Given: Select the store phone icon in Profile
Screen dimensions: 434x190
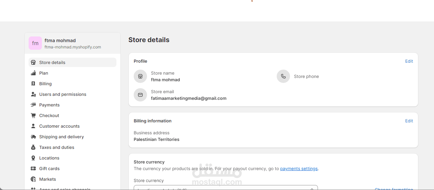Looking at the screenshot, I should tap(283, 76).
